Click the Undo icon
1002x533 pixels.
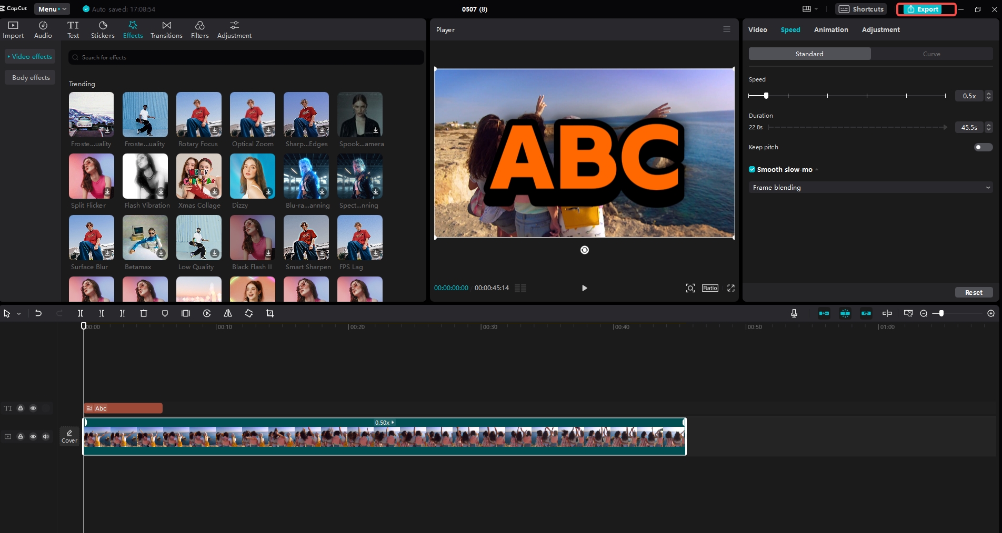[38, 313]
